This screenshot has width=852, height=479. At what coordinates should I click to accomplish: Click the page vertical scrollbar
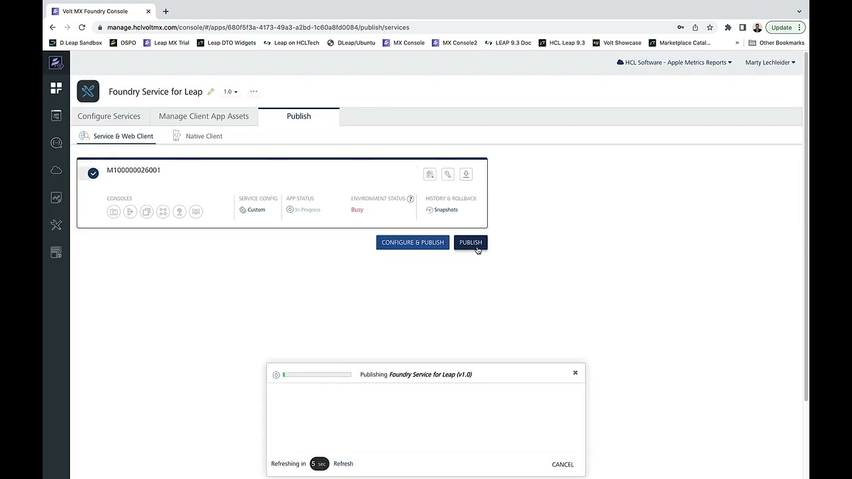pyautogui.click(x=806, y=226)
